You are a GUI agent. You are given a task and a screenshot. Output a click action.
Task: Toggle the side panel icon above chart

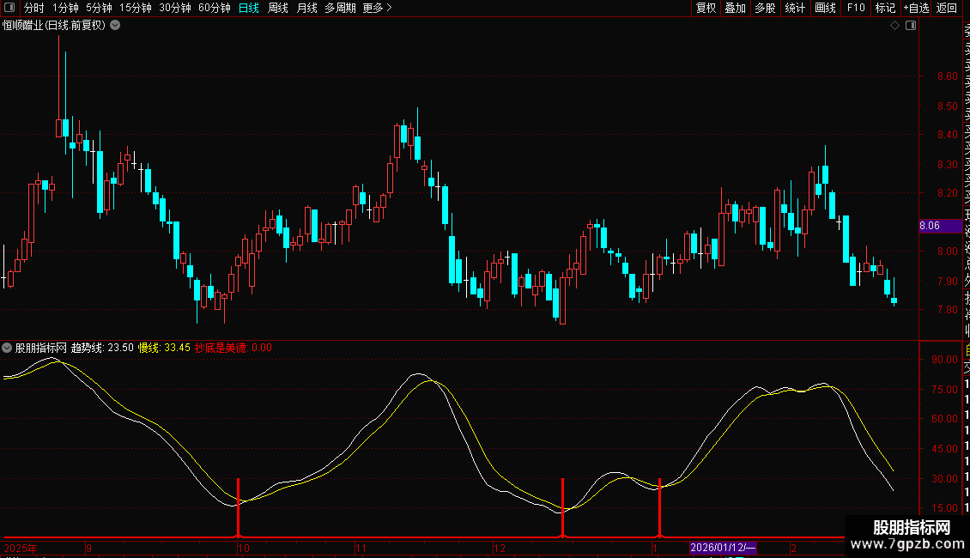[911, 26]
